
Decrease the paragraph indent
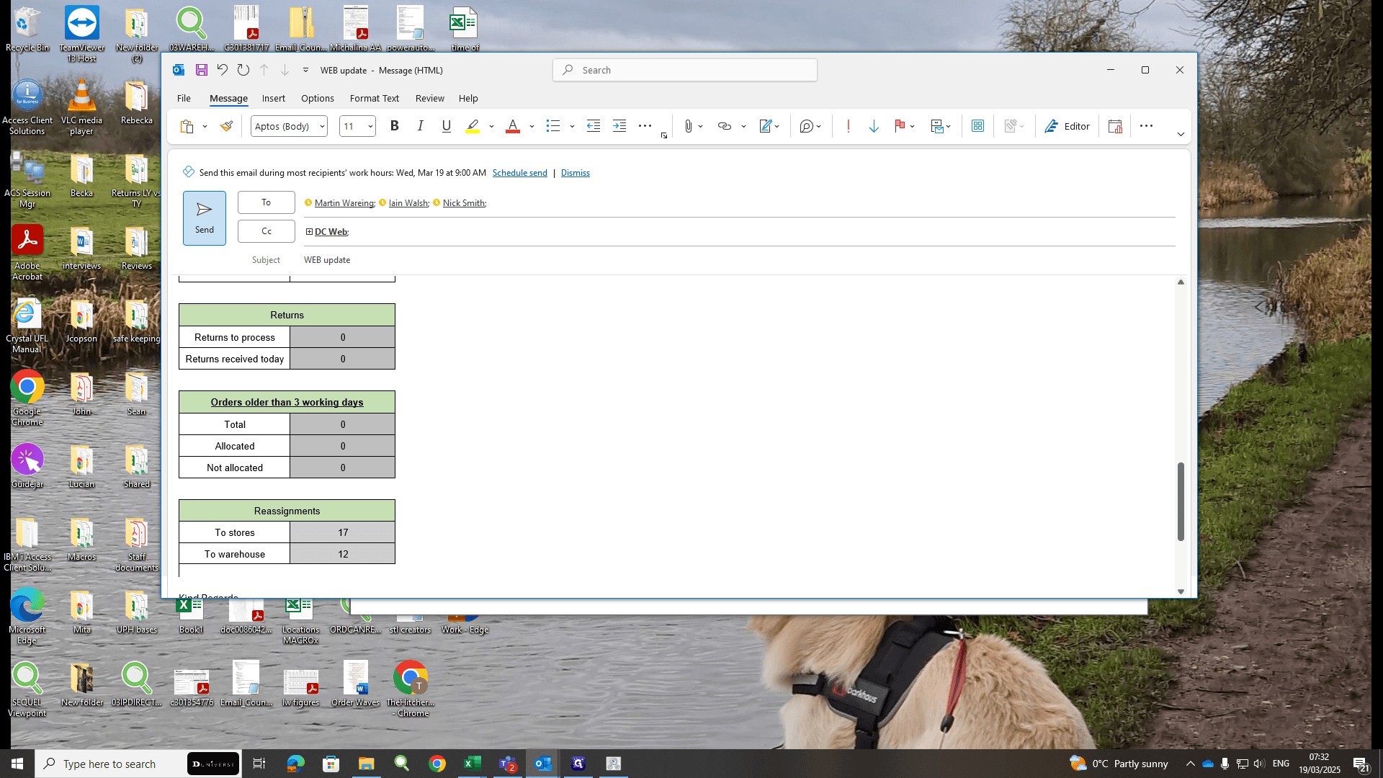594,126
